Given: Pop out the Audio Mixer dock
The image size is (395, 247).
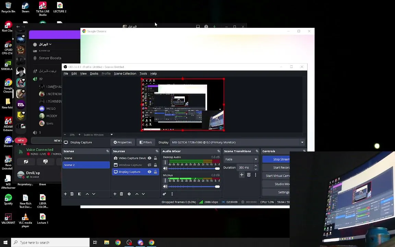Looking at the screenshot, I should (219, 151).
